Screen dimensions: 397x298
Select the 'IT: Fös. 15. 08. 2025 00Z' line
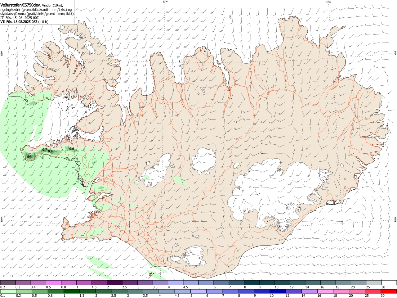20,18
